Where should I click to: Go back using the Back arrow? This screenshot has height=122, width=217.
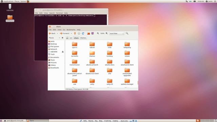pos(52,34)
